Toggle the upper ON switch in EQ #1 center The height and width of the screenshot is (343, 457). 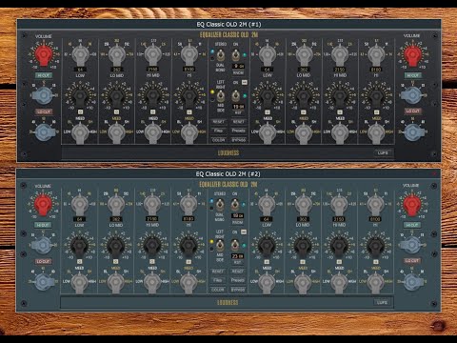235,55
